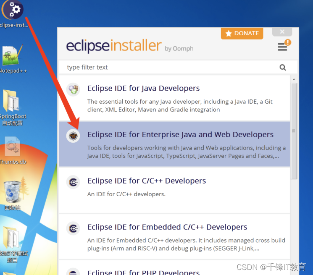This screenshot has height=275, width=313.
Task: Click the Notepad++ desktop label text
Action: coord(13,71)
